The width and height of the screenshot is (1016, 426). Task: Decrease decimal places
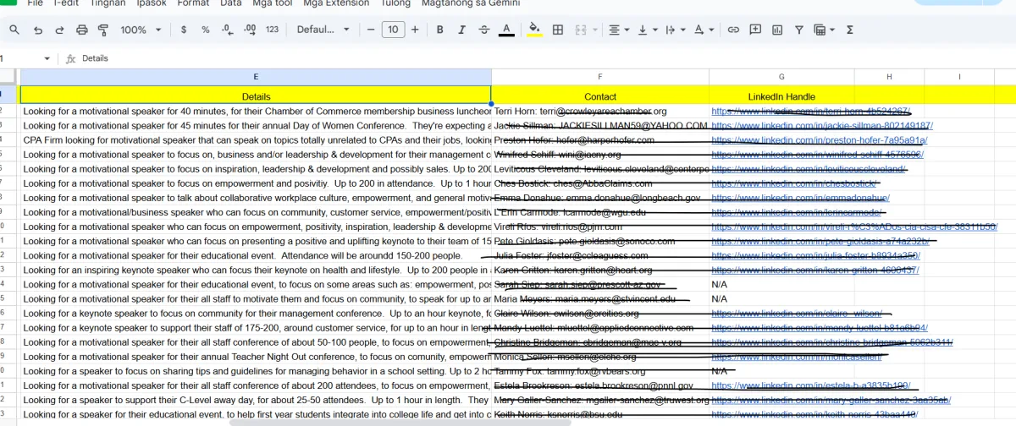pyautogui.click(x=228, y=30)
